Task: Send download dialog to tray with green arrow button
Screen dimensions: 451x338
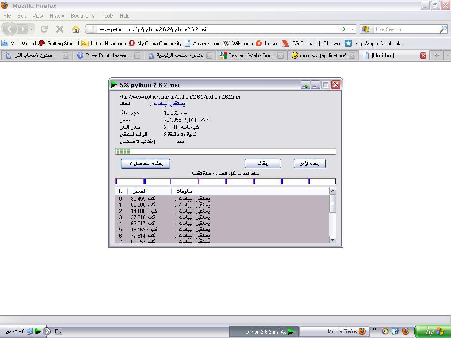Action: click(x=306, y=85)
